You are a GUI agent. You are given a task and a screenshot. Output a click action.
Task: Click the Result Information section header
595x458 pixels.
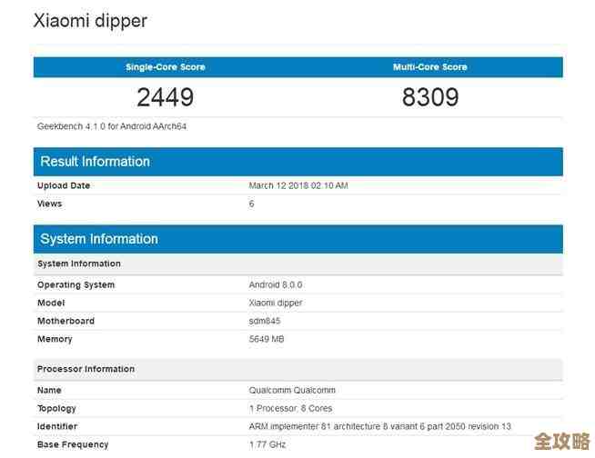[95, 162]
